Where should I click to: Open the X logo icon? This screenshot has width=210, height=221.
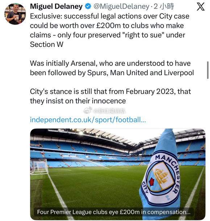pos(201,7)
